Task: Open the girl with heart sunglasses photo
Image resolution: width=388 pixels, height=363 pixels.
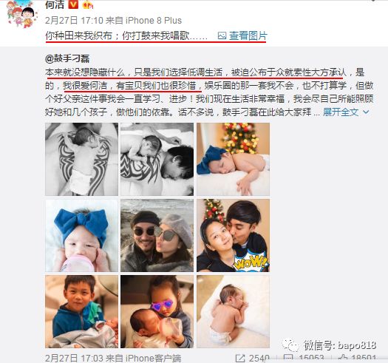Action: click(157, 311)
